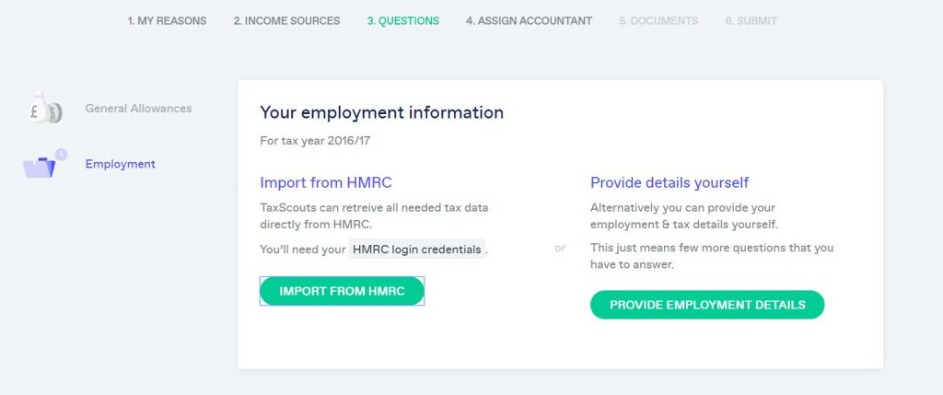Viewport: 943px width, 395px height.
Task: Open General Allowances in the sidebar
Action: 138,109
